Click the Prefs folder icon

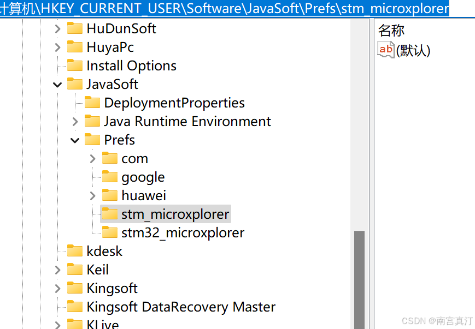point(92,139)
